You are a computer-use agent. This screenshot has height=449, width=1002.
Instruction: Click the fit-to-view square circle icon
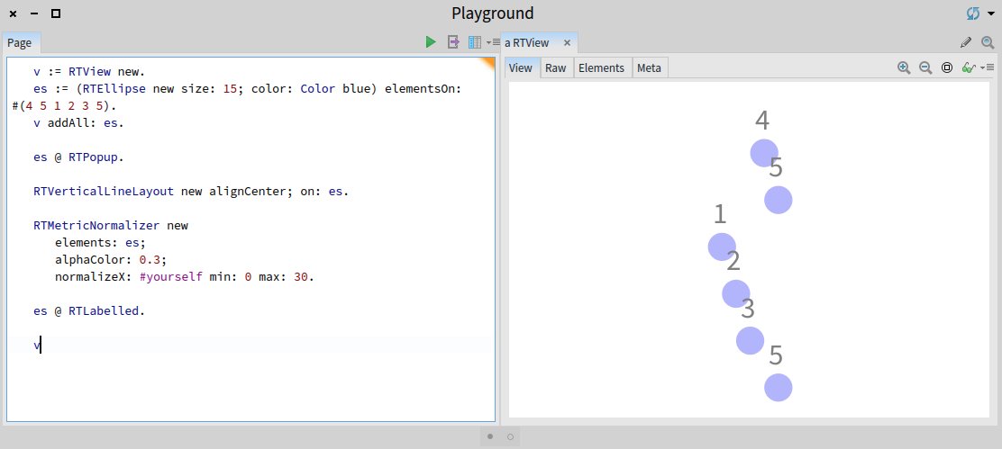tap(947, 67)
